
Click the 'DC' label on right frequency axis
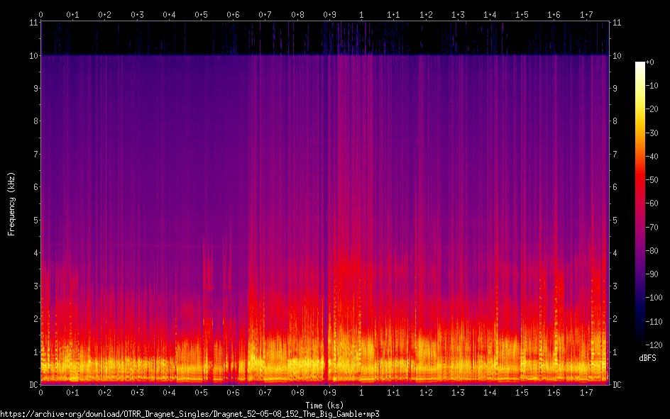(617, 385)
